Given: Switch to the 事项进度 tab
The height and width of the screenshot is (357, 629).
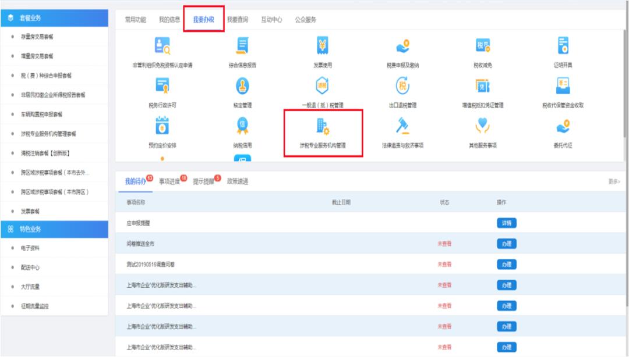Looking at the screenshot, I should pyautogui.click(x=170, y=181).
